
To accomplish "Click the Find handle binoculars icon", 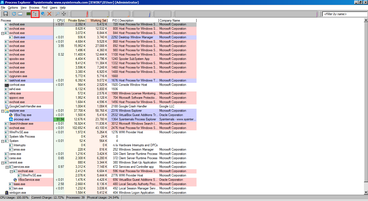I will 57,14.
